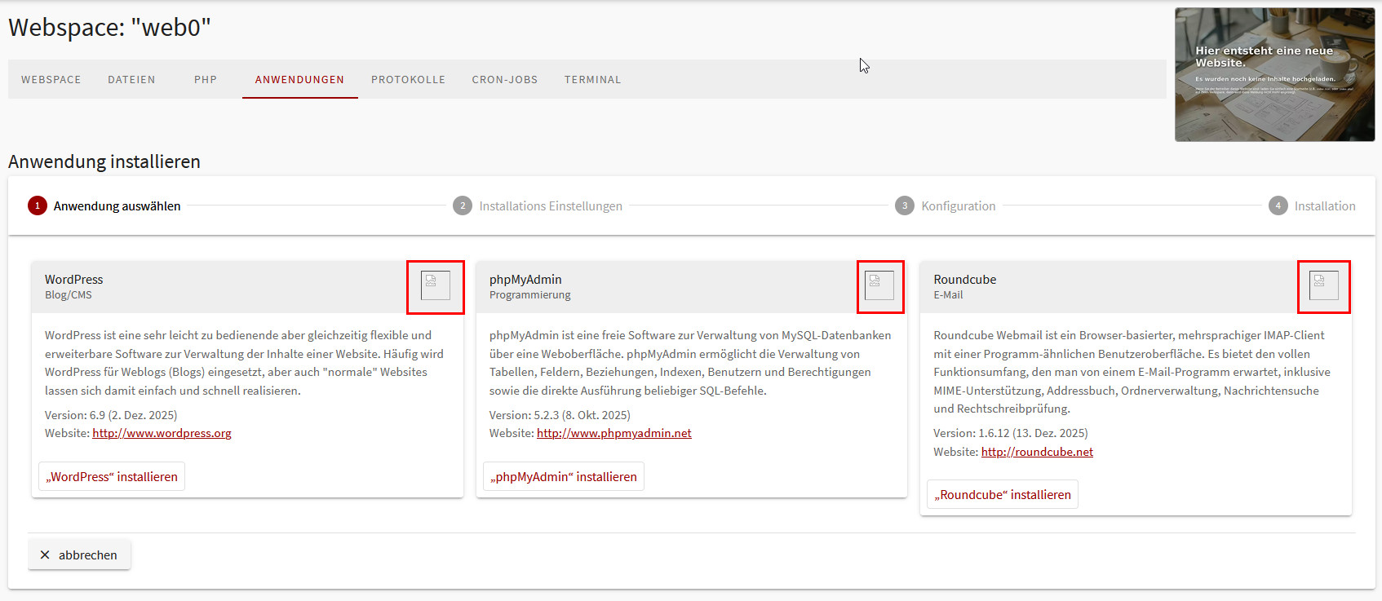Screen dimensions: 1382x601
Task: Open the website preview thumbnail
Action: (x=1274, y=75)
